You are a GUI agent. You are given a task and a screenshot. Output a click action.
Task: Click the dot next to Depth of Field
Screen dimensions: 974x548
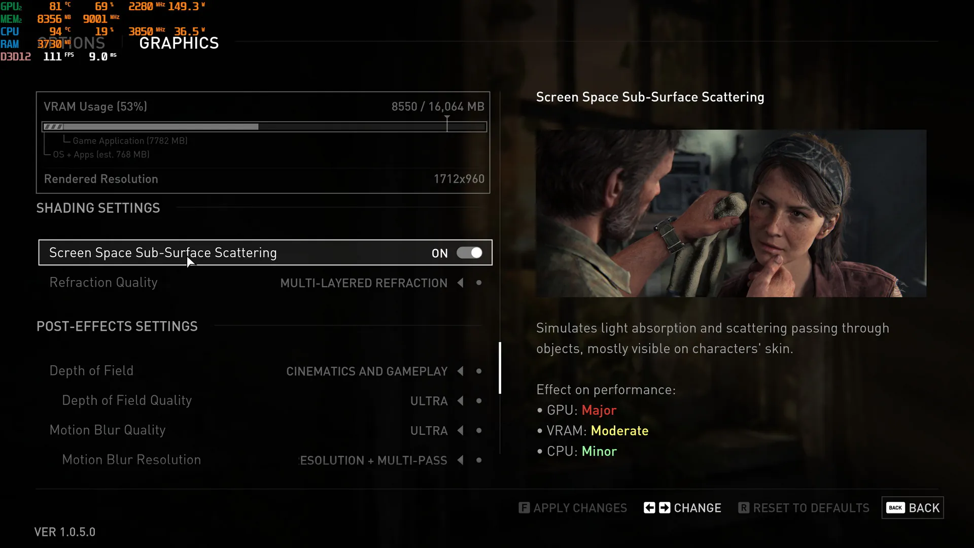click(479, 371)
